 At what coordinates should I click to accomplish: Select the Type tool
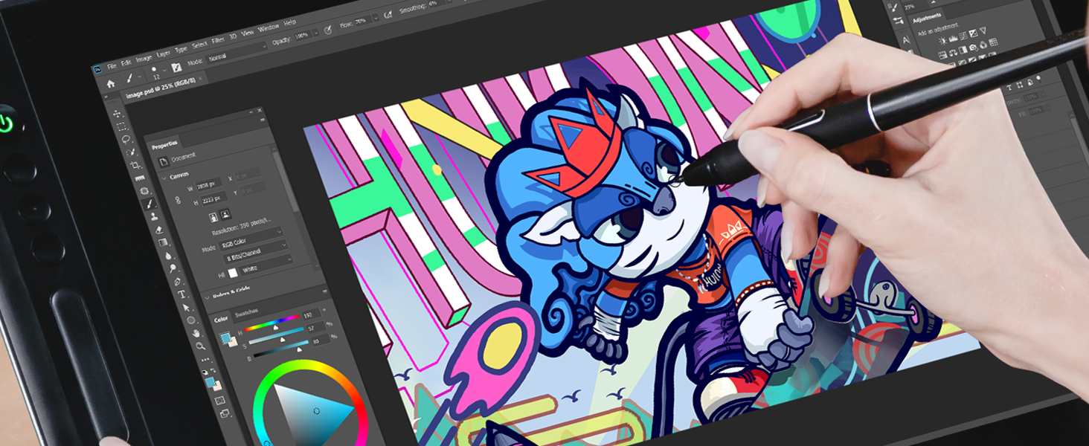(x=182, y=294)
